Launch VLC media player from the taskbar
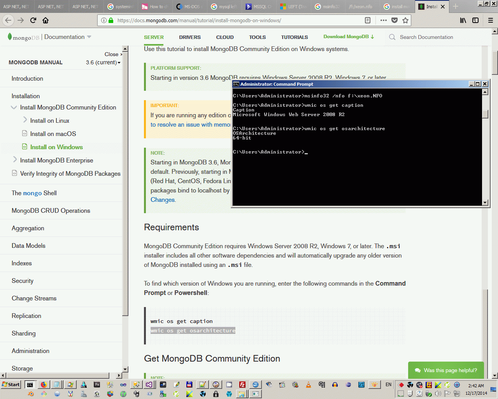This screenshot has width=498, height=399. click(x=309, y=385)
